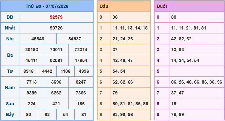Select Đầu row 4 values 42, 46, 47
This screenshot has height=121, width=225.
(x=123, y=60)
